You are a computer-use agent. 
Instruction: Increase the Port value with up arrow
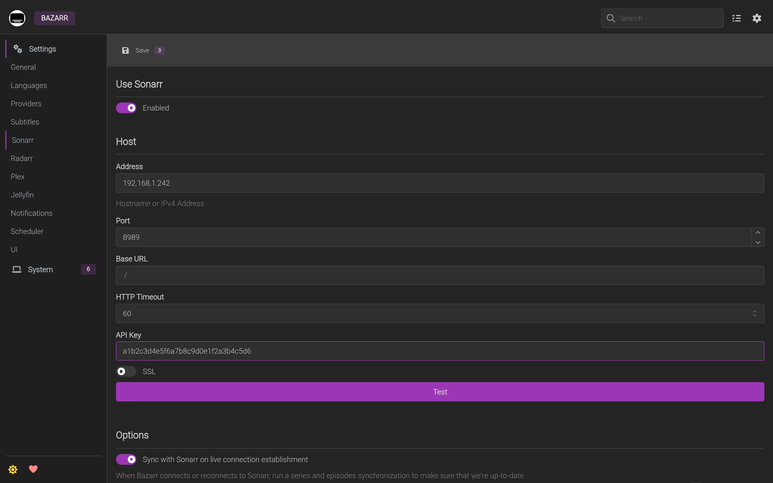coord(758,233)
